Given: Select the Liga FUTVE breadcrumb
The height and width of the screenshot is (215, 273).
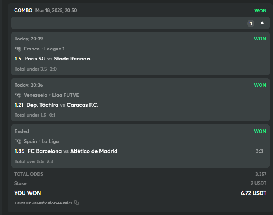Looking at the screenshot, I should tap(66, 95).
